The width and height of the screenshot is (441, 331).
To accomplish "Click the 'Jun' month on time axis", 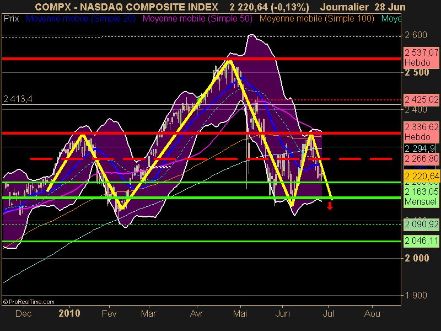I will 282,313.
